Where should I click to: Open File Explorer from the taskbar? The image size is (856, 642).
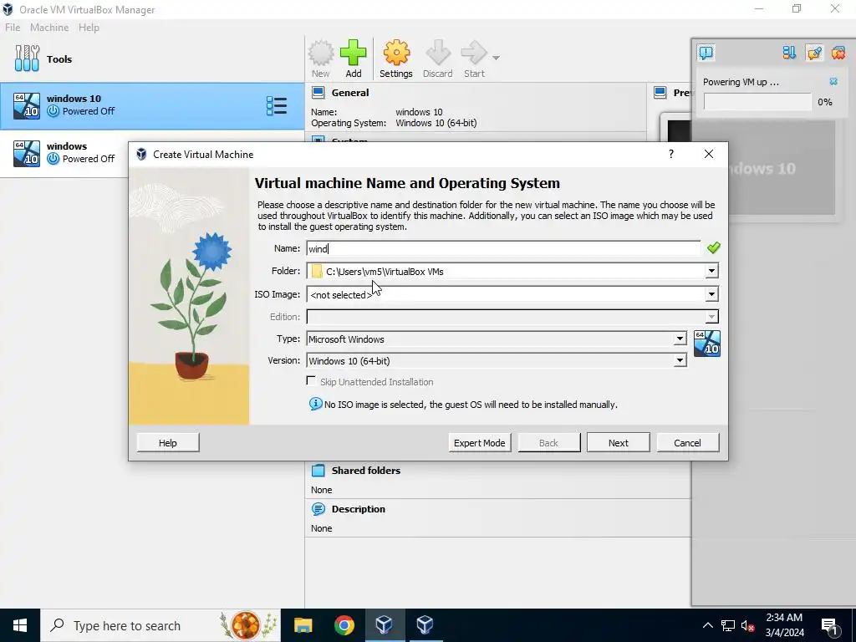coord(303,625)
